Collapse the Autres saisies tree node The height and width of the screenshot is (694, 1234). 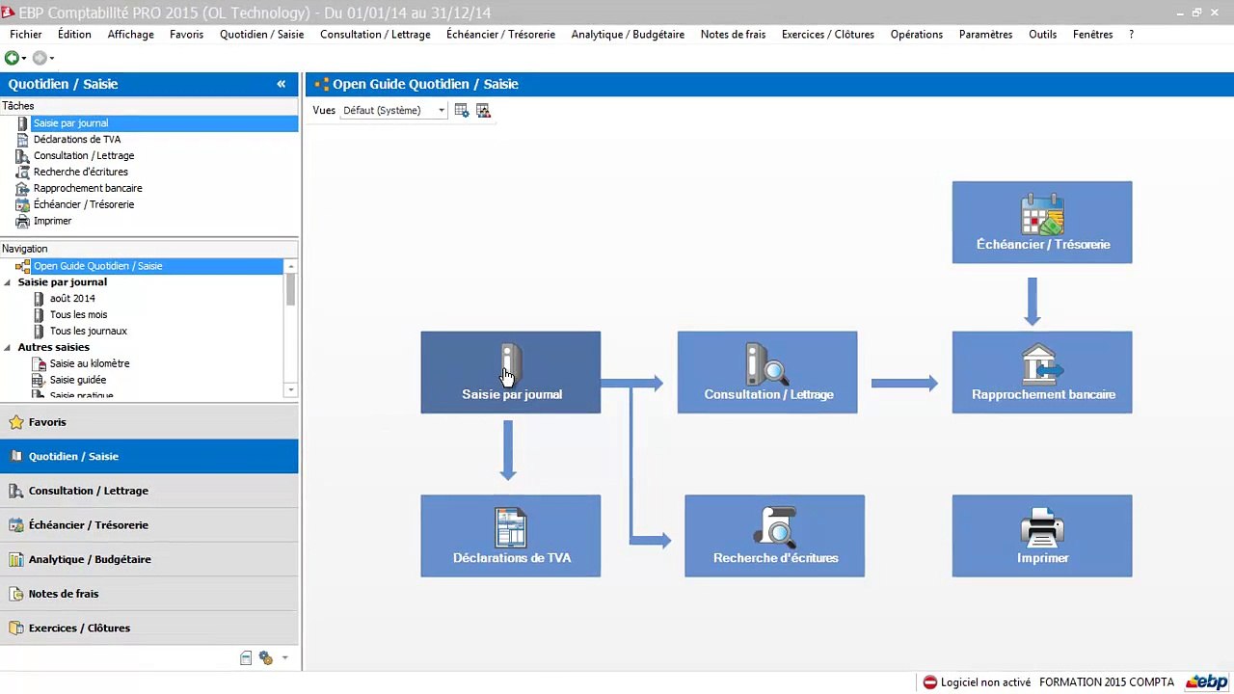(8, 347)
